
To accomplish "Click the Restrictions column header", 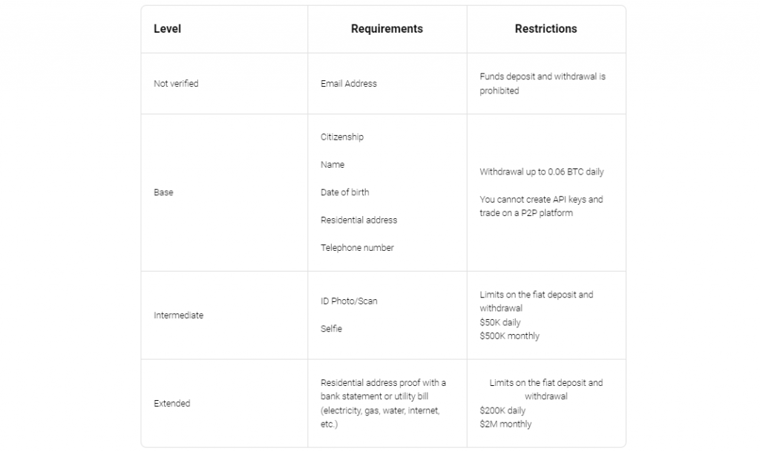I will coord(546,29).
